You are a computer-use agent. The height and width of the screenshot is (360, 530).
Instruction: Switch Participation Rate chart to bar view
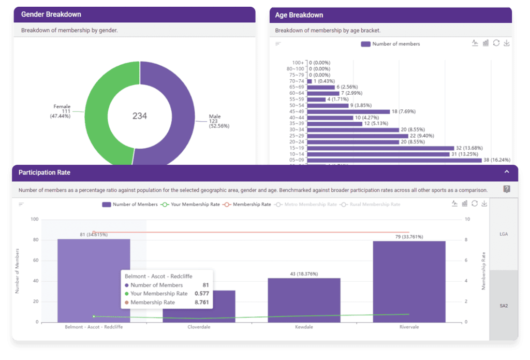[464, 204]
